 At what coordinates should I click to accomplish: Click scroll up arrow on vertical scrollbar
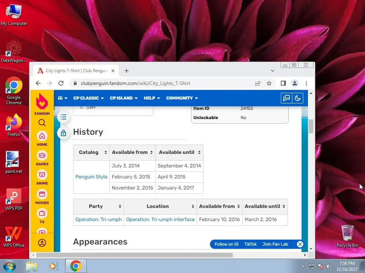coord(311,93)
